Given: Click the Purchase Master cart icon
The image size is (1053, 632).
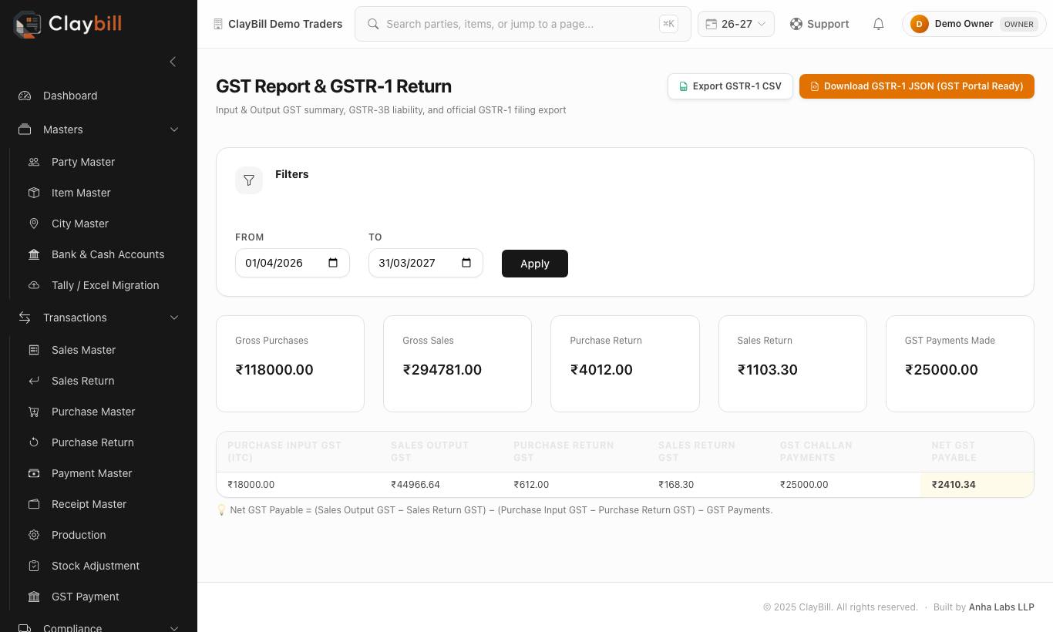Looking at the screenshot, I should click(34, 412).
